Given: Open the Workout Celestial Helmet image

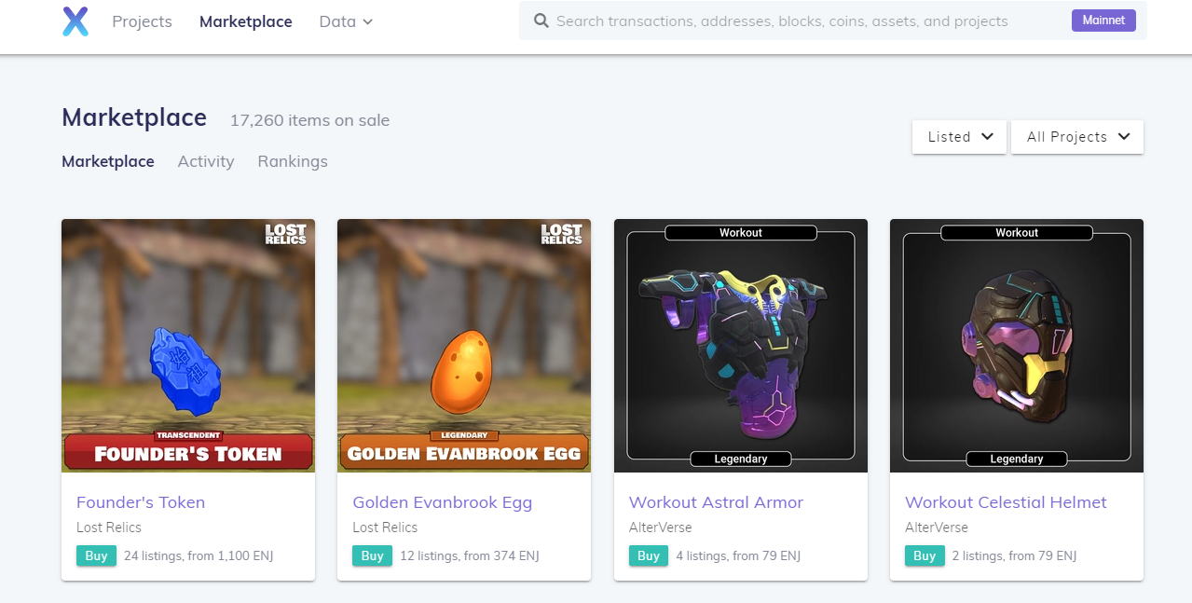Looking at the screenshot, I should point(1017,346).
